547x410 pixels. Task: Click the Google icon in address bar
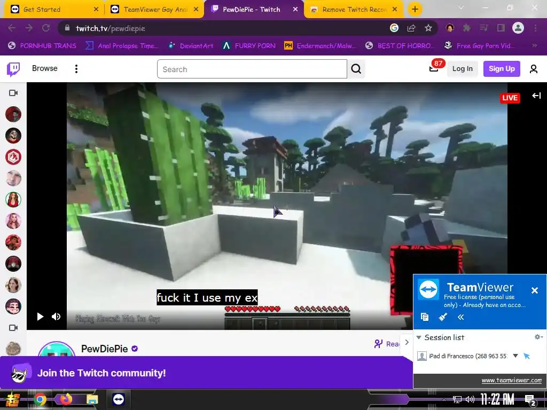tap(394, 28)
